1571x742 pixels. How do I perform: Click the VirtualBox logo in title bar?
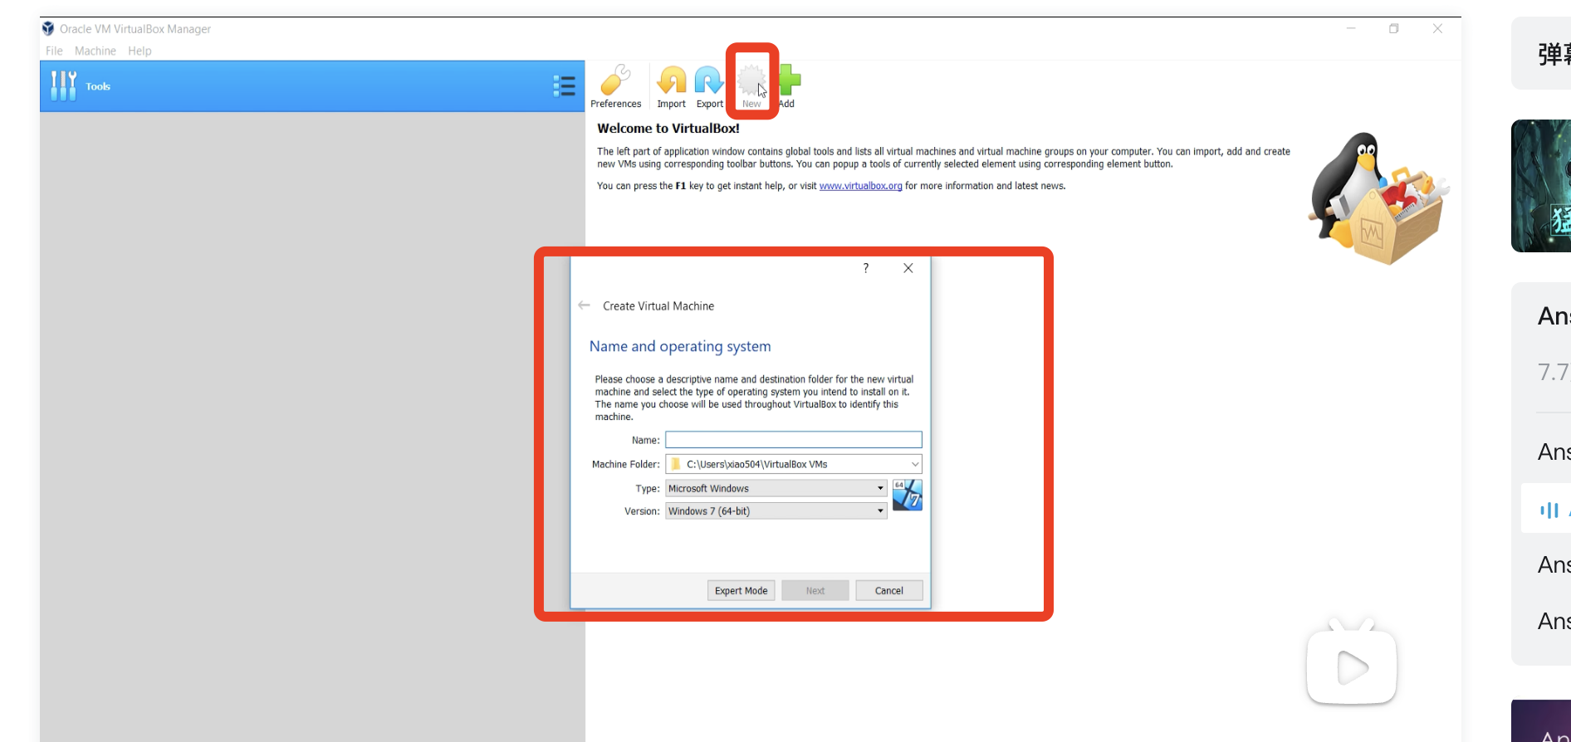(x=48, y=28)
